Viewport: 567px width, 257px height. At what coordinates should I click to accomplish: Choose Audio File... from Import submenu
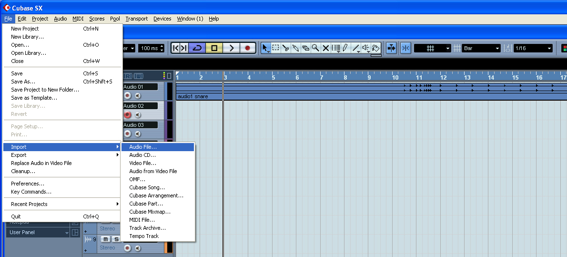point(158,147)
